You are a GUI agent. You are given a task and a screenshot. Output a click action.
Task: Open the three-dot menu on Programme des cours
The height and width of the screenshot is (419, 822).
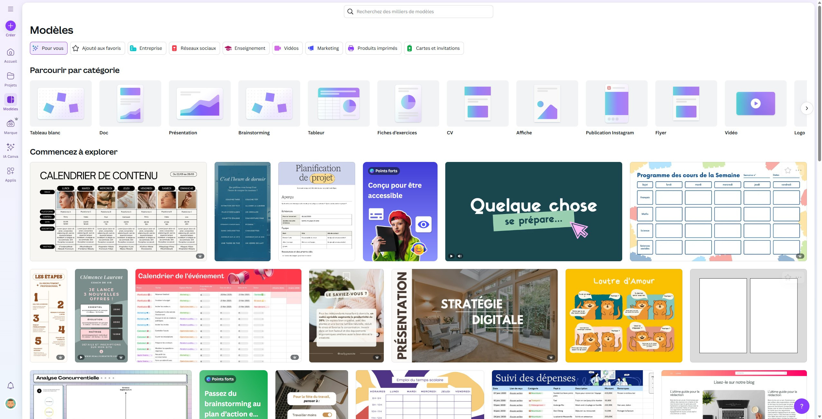pyautogui.click(x=799, y=171)
